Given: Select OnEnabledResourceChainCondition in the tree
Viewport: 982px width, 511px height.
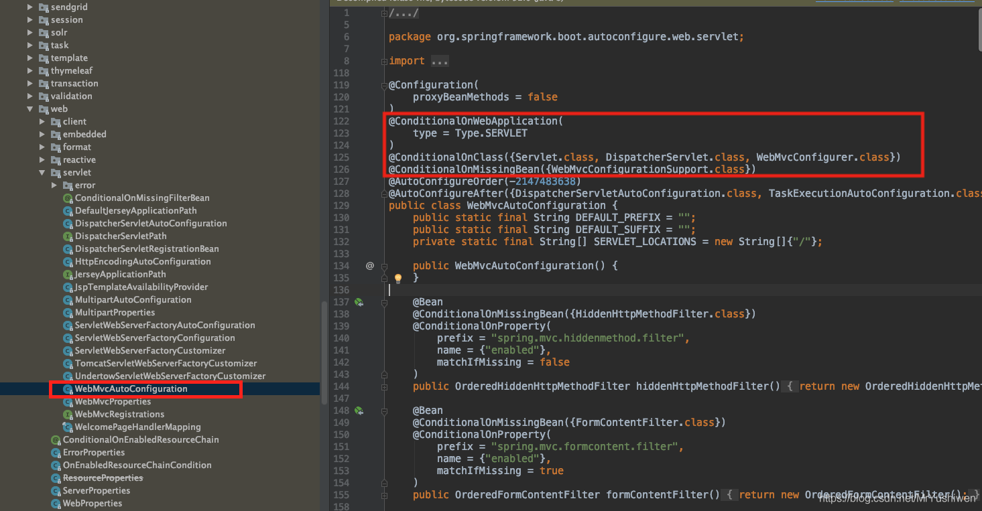Looking at the screenshot, I should (x=137, y=465).
